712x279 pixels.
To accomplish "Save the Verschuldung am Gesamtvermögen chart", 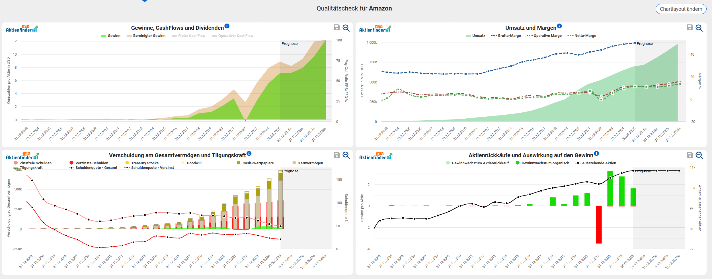I will 337,155.
